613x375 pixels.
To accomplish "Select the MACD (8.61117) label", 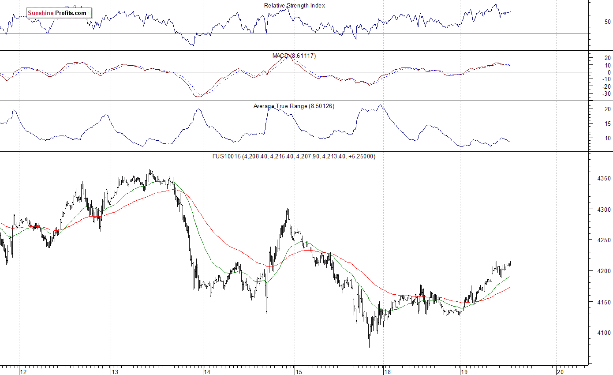I will 294,56.
